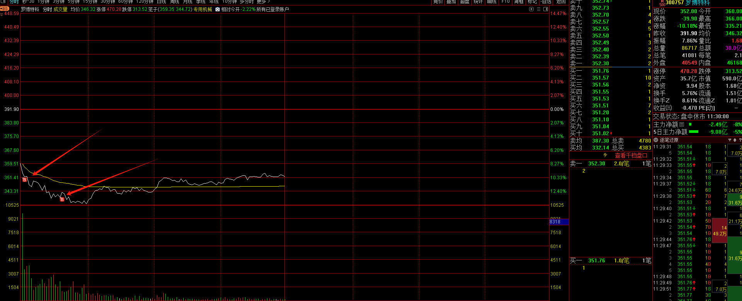
Task: Toggle the orange BS signal marker button
Action: pos(5,9)
